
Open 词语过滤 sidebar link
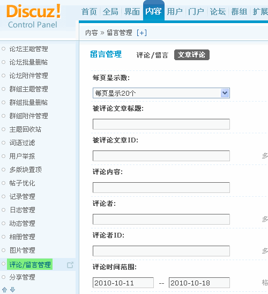click(x=23, y=142)
